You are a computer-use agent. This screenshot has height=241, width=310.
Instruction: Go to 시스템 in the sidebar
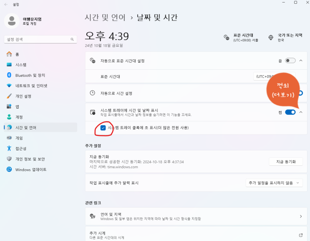(21, 65)
